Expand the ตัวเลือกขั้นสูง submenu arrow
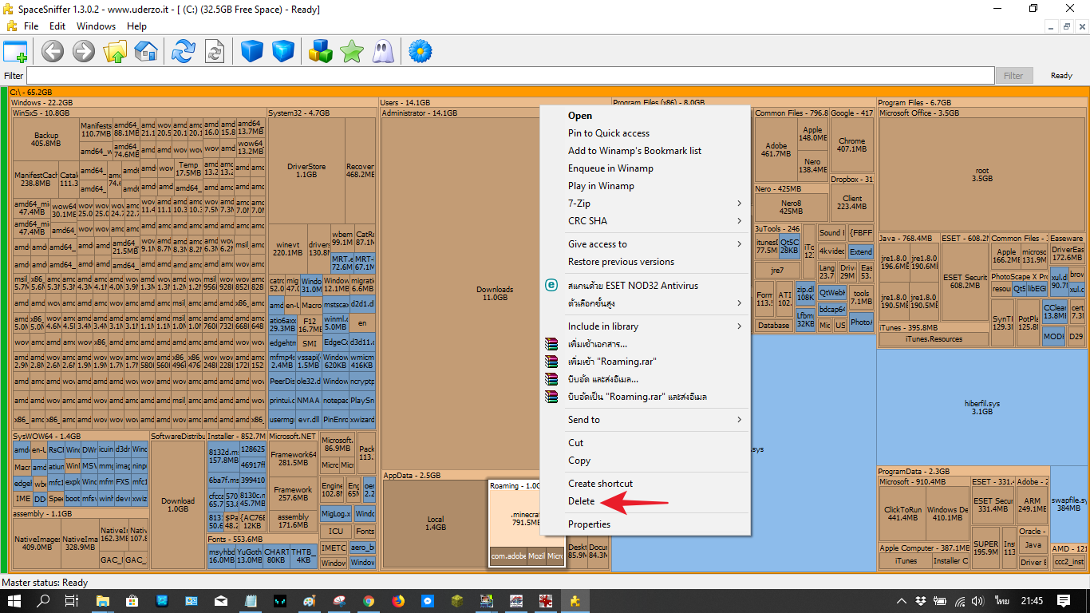The height and width of the screenshot is (613, 1090). 740,303
